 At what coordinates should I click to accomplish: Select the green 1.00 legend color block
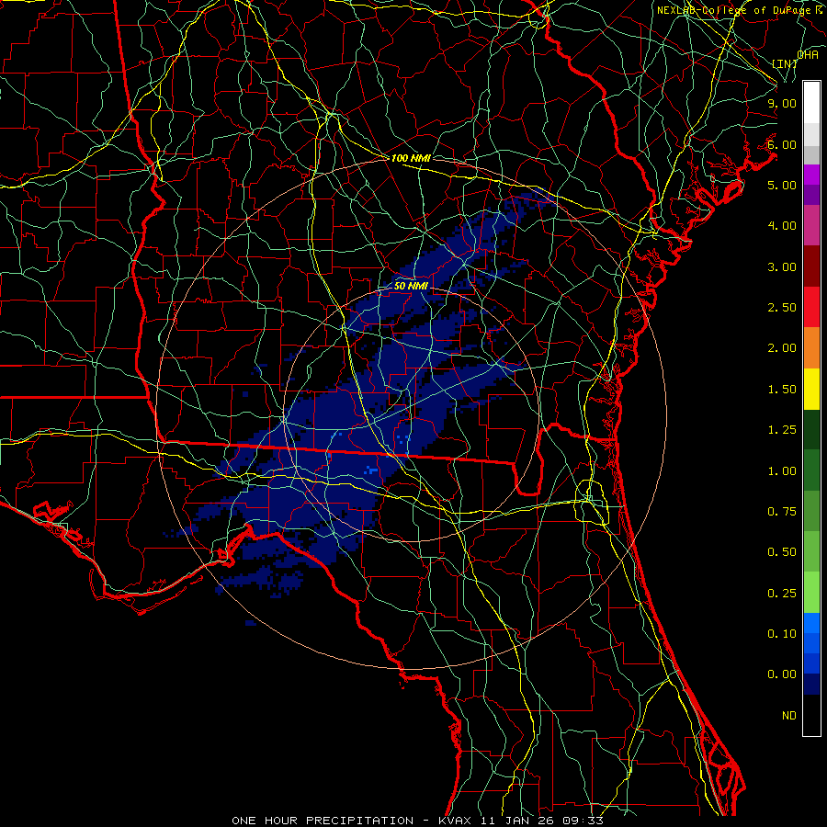pyautogui.click(x=811, y=470)
